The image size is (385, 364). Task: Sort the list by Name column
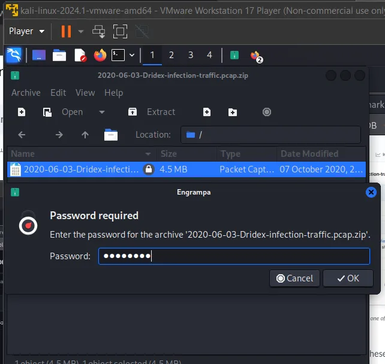pyautogui.click(x=82, y=154)
